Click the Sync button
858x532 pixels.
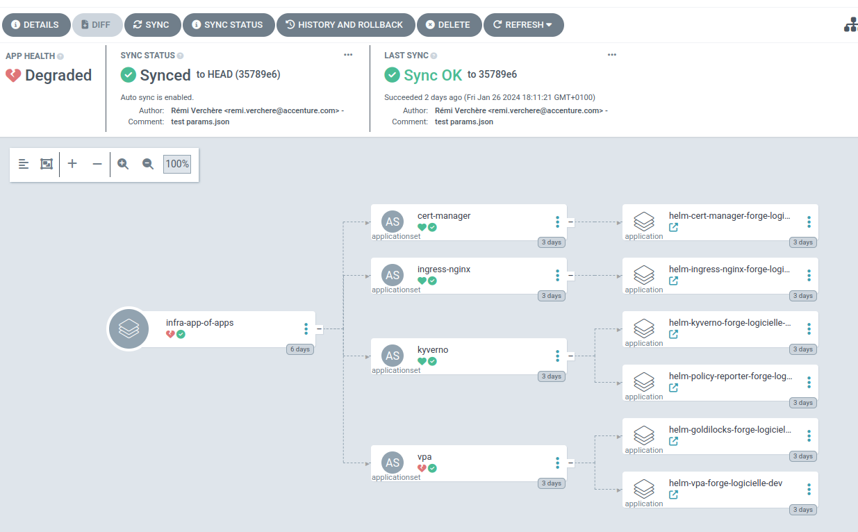(x=152, y=25)
